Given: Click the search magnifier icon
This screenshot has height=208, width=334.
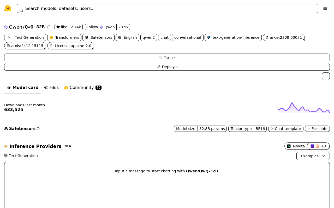Looking at the screenshot, I should [21, 10].
